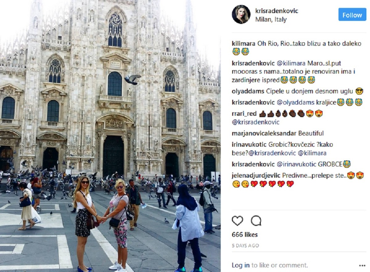370x272 pixels.
Task: Open kilimara commenter profile
Action: (244, 44)
